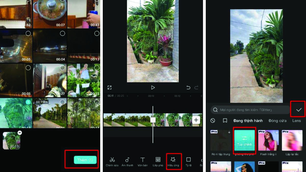Screen dimensions: 306x172
Task: Tap the play button under the preview
Action: pos(153,87)
